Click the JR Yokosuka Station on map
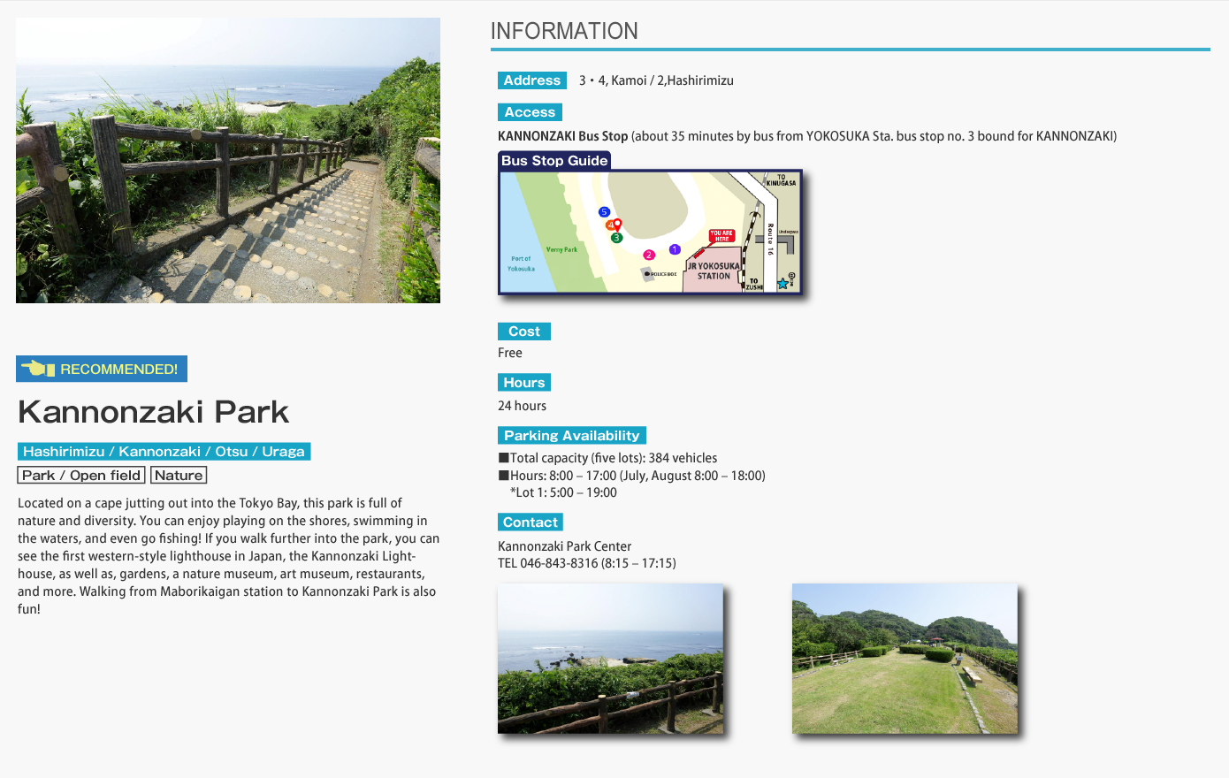1229x778 pixels. (x=714, y=271)
